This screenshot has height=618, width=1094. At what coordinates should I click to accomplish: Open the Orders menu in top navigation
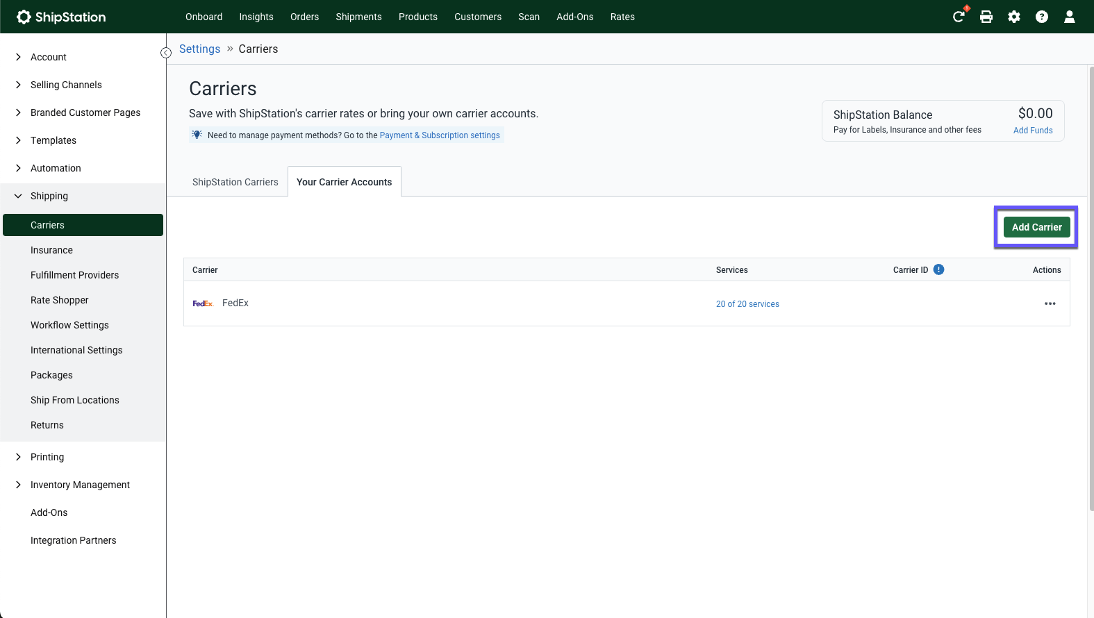coord(304,17)
